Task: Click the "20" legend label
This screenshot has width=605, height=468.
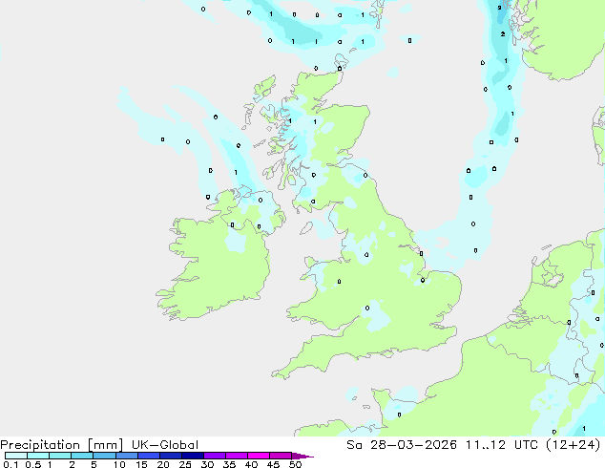Action: (163, 464)
